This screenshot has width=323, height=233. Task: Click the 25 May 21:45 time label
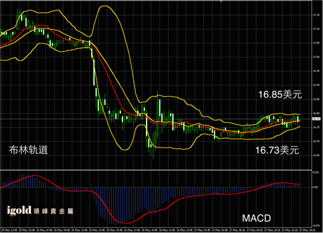coord(9,230)
